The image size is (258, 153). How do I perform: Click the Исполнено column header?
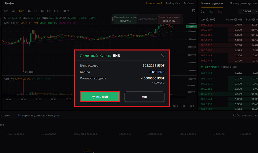click(124, 134)
